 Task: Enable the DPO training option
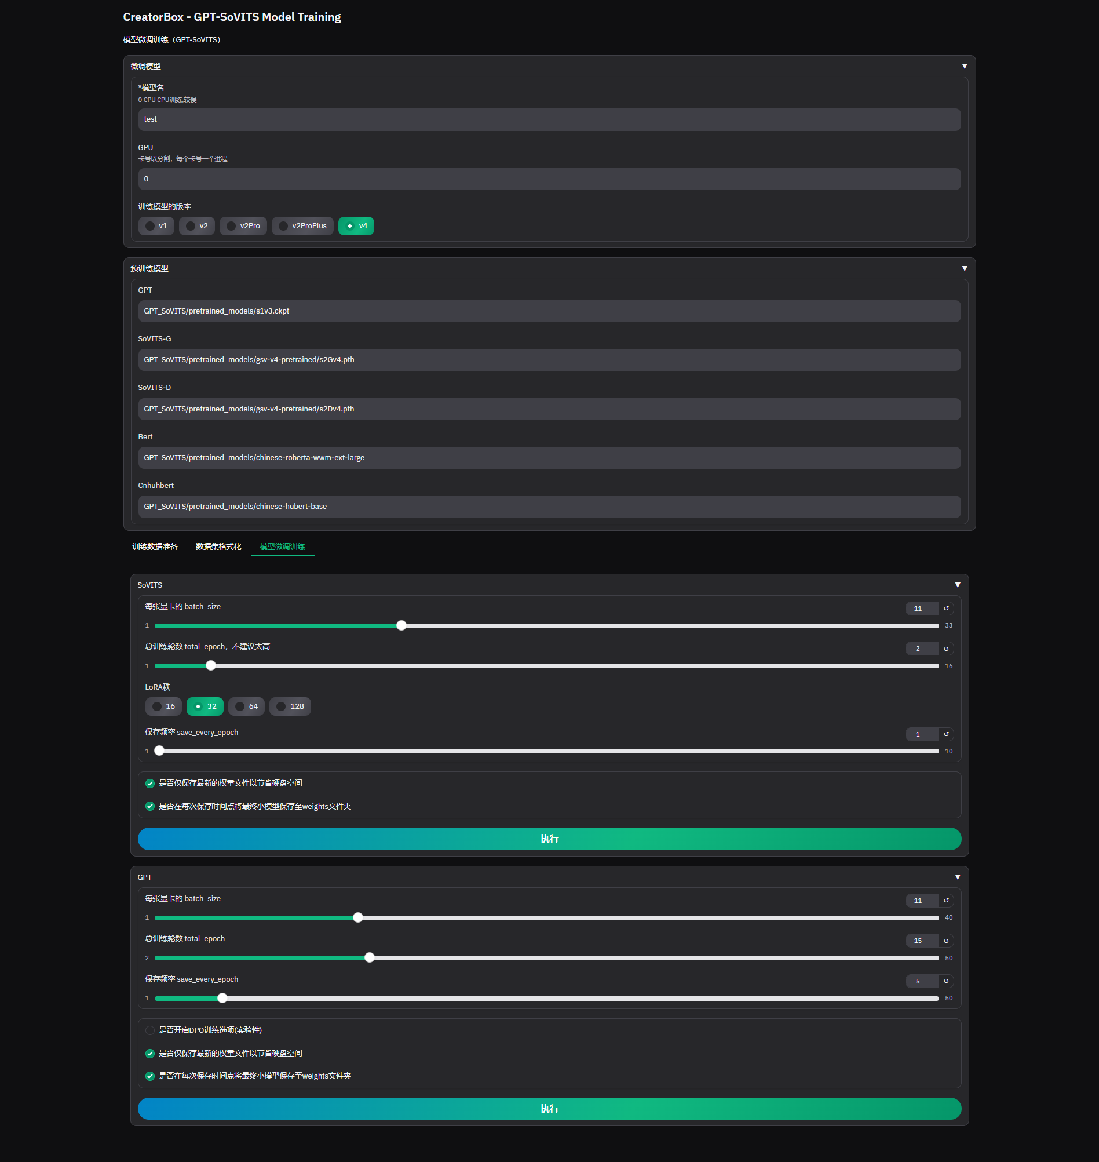150,1029
